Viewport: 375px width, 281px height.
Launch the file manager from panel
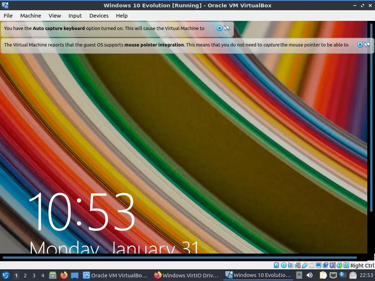(x=53, y=275)
